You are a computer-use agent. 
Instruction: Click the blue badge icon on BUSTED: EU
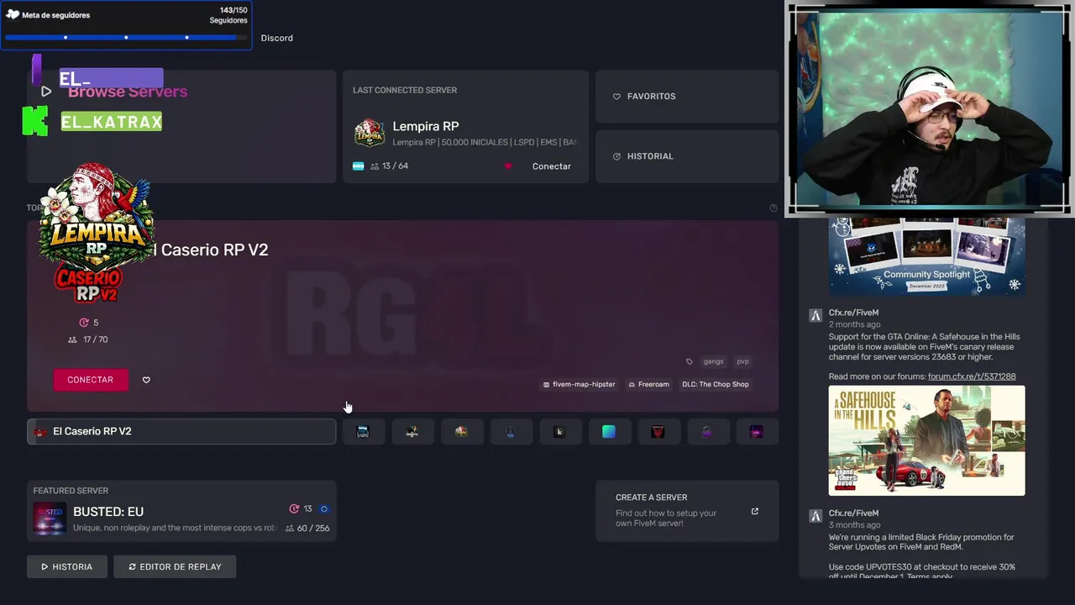(324, 509)
